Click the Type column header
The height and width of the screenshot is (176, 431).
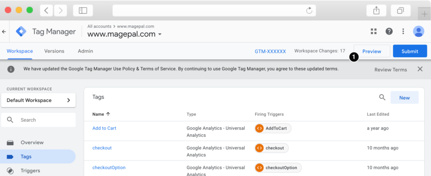(192, 114)
